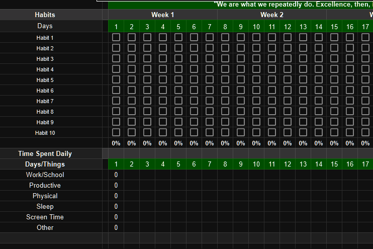Select the Time Spent Daily heading

[x=45, y=153]
